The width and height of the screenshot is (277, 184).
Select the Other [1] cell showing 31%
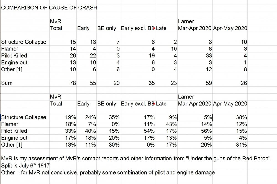pyautogui.click(x=241, y=145)
